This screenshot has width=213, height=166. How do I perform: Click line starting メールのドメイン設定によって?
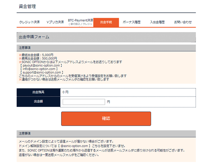click(66, 142)
